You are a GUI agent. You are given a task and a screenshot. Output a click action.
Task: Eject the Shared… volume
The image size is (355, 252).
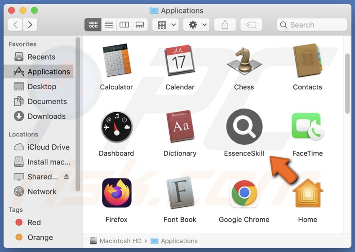pyautogui.click(x=67, y=177)
